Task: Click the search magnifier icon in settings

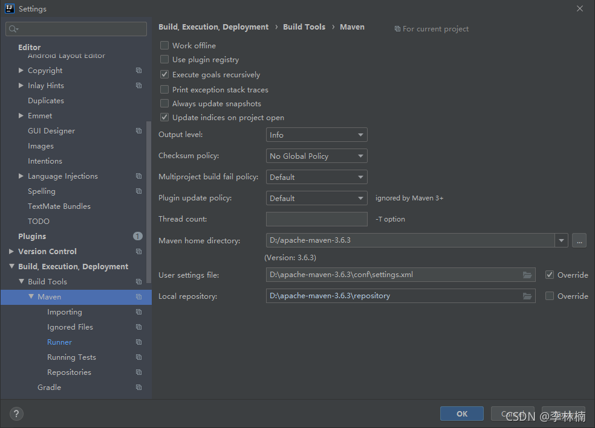Action: 13,29
